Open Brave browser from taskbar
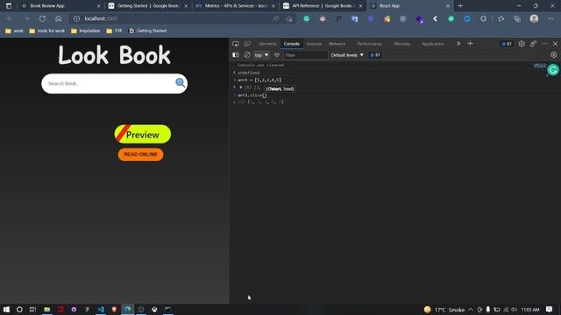 coord(114,309)
